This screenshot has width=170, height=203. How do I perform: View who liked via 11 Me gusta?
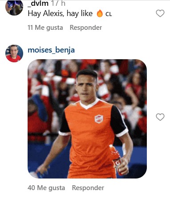(x=45, y=28)
